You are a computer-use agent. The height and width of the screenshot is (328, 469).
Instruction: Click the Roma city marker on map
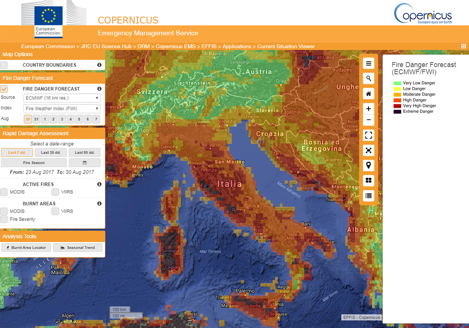pos(230,210)
